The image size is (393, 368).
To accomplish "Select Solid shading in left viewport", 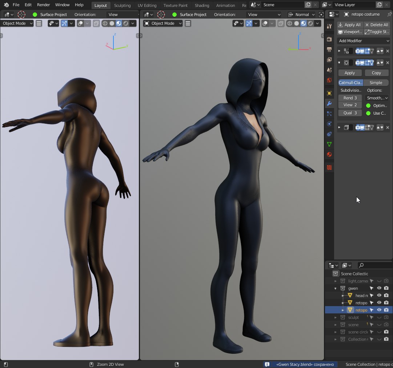I will (x=112, y=23).
